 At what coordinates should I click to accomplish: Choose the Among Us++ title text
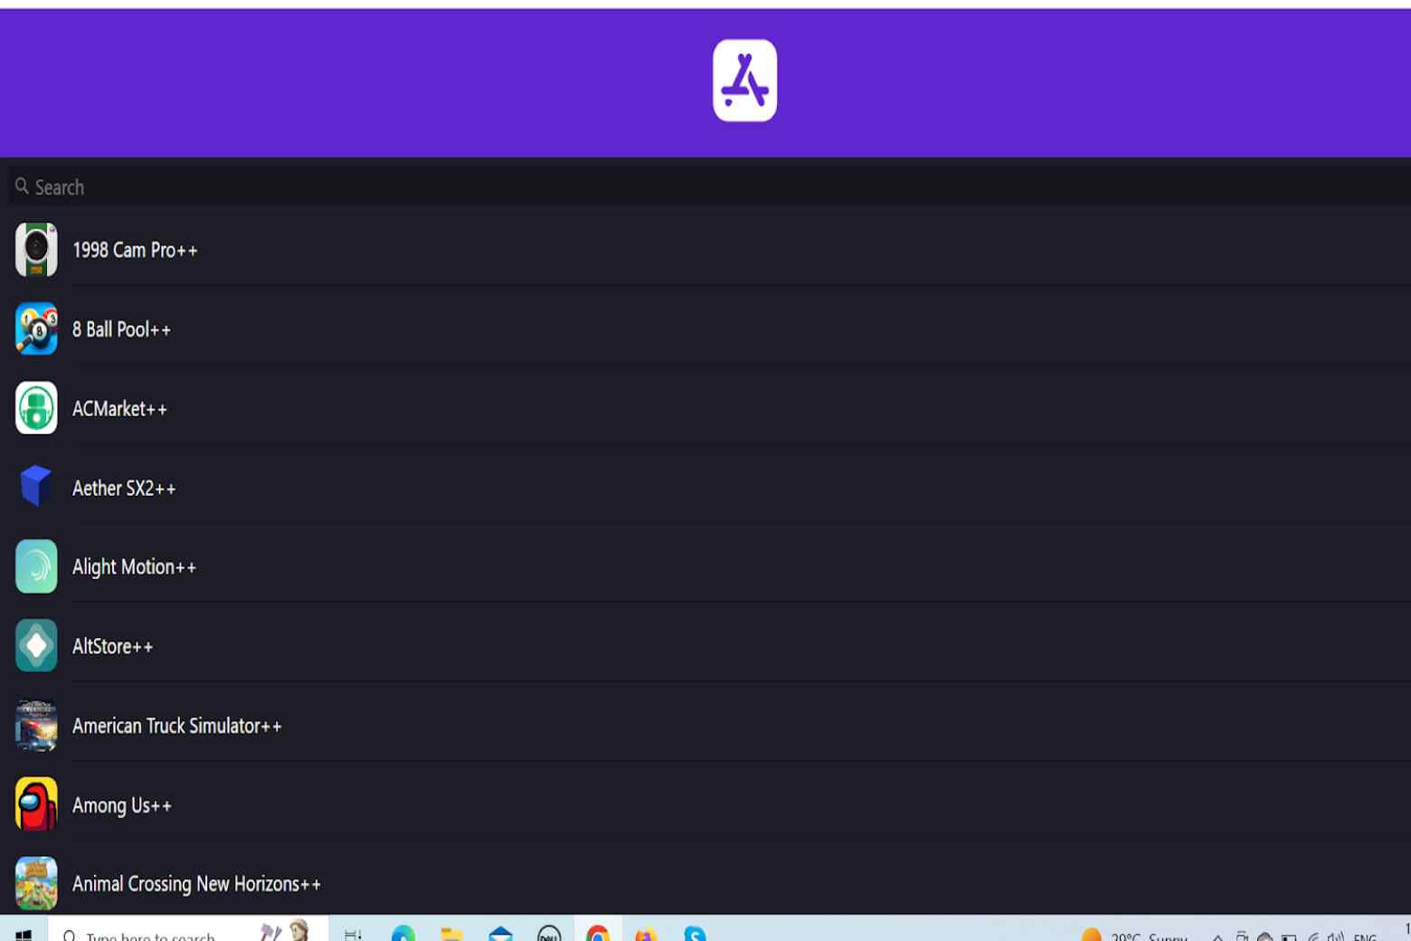(121, 805)
